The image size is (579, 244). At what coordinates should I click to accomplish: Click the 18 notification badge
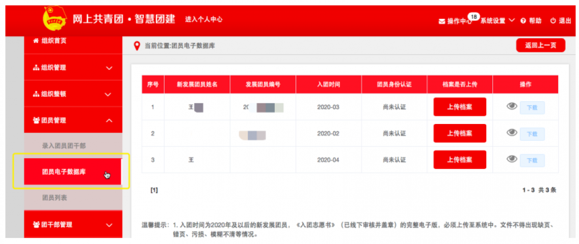(473, 17)
